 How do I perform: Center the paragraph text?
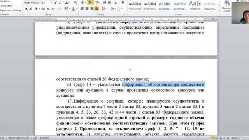coord(87,9)
